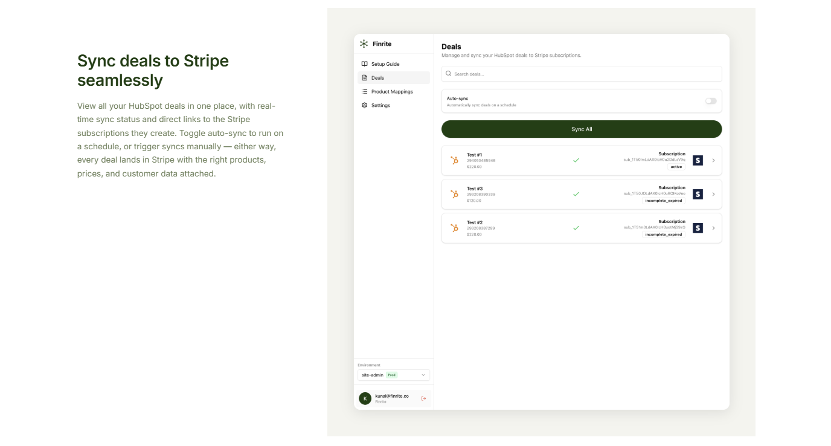The image size is (831, 446).
Task: Click the incomplete_expired badge on Test #2
Action: 664,234
